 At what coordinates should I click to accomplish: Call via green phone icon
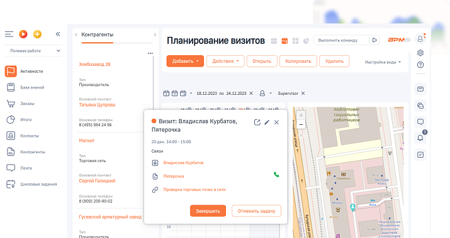point(276,175)
